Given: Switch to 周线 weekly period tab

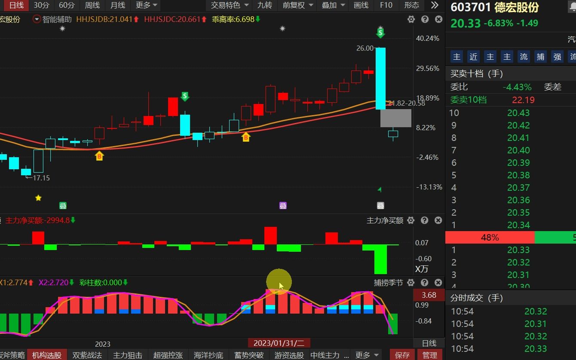Looking at the screenshot, I should click(x=92, y=5).
